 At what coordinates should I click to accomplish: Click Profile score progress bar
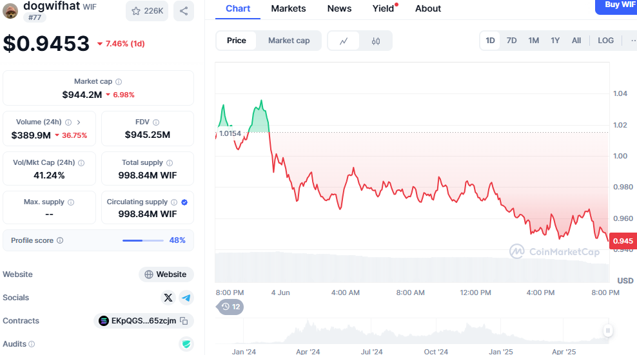143,240
